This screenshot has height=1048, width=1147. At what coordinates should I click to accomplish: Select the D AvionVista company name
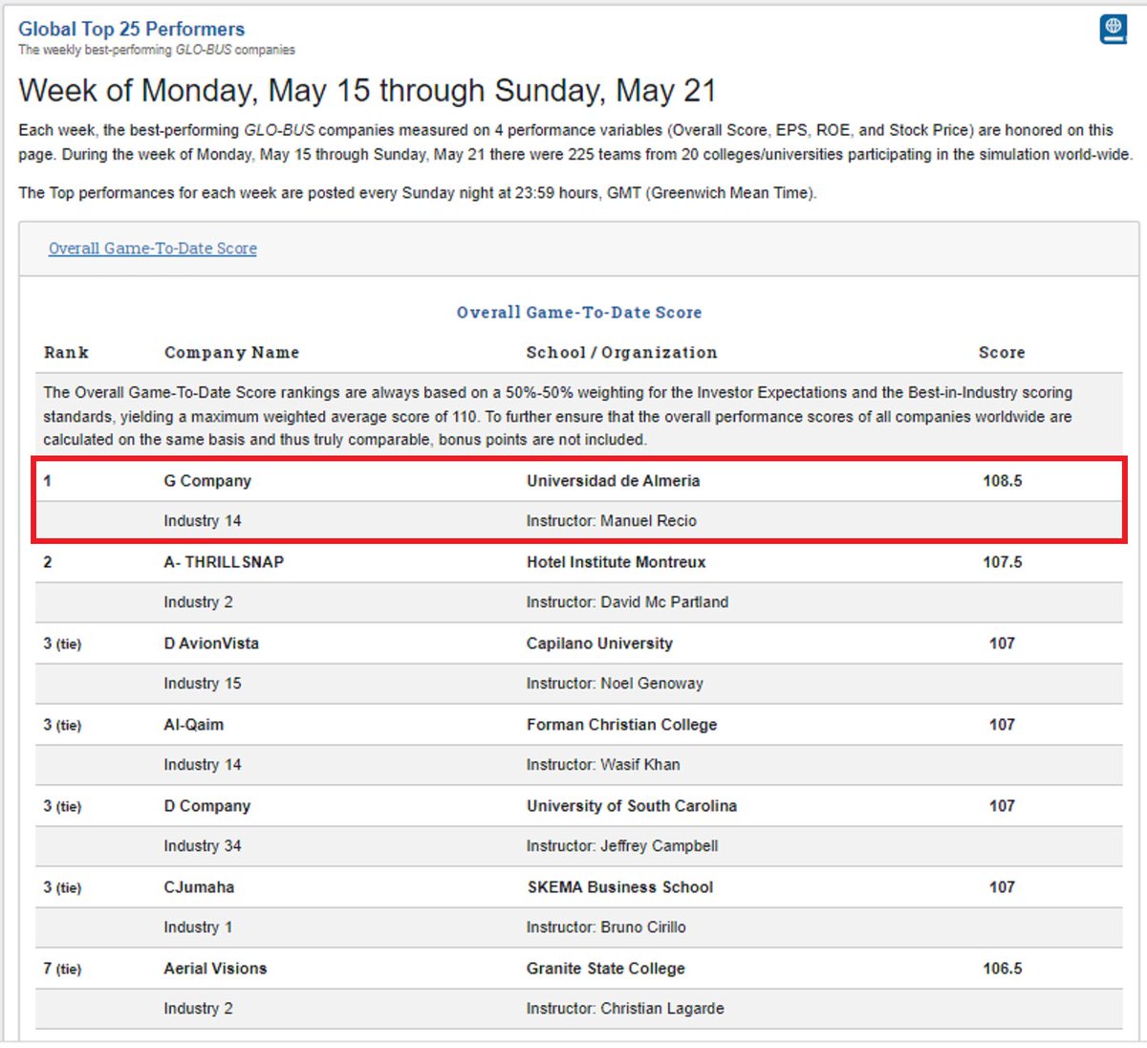pos(211,644)
